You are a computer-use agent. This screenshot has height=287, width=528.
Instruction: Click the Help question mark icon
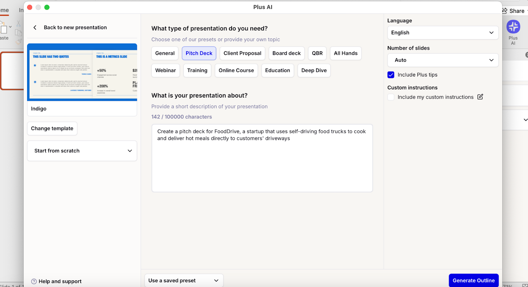pos(34,281)
